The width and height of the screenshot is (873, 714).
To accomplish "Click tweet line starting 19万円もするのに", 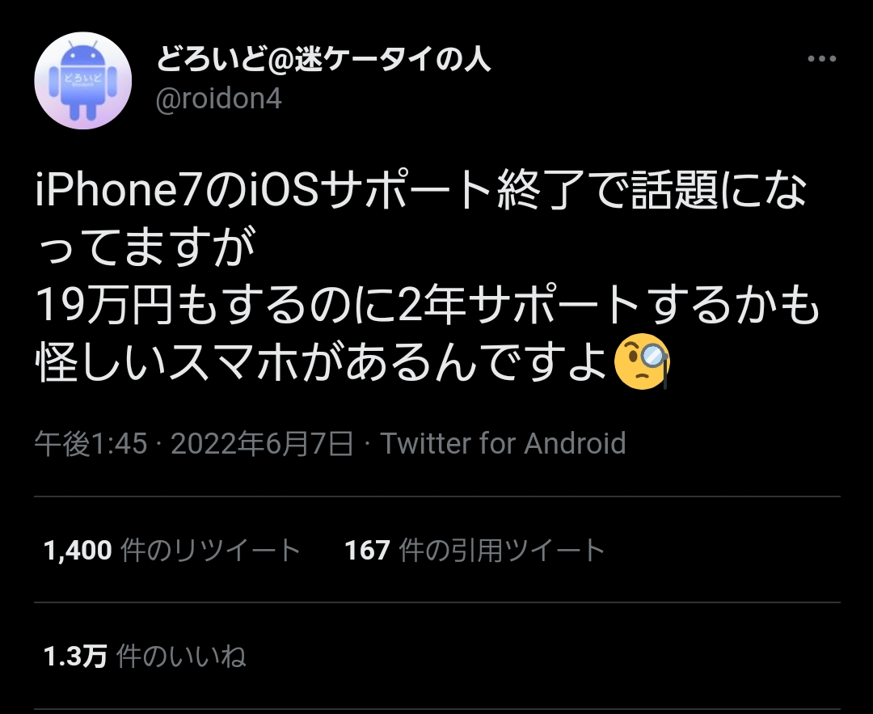I will tap(428, 306).
